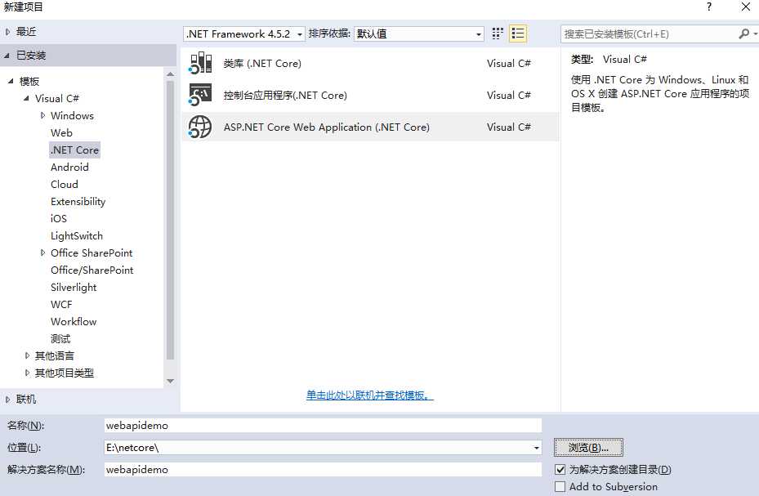Image resolution: width=759 pixels, height=496 pixels.
Task: Select Office/SharePoint template category
Action: pyautogui.click(x=92, y=270)
